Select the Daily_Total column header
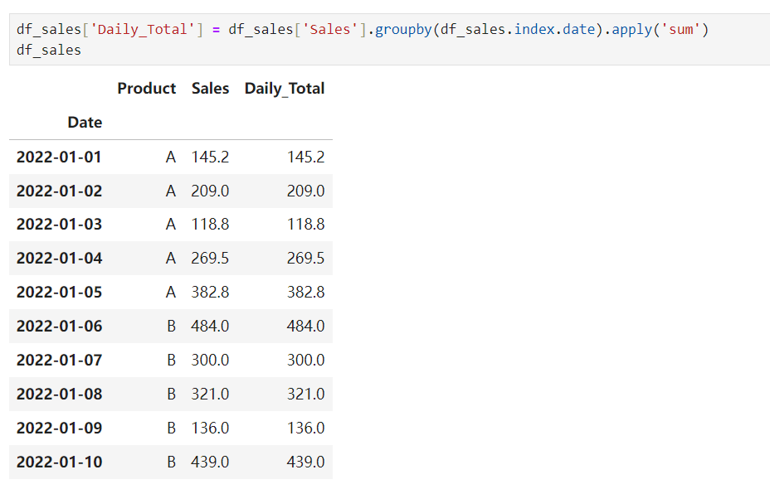Screen dimensions: 770x489 (x=285, y=89)
